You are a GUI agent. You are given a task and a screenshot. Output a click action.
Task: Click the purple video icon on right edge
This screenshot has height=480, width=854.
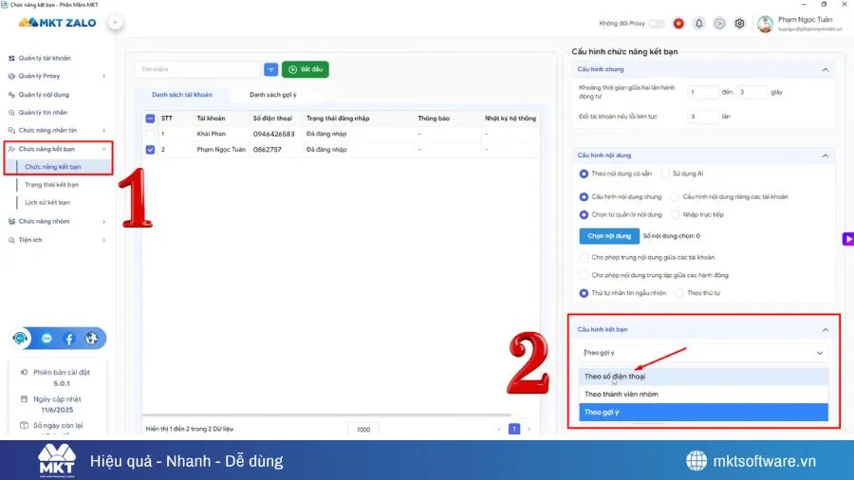click(847, 239)
